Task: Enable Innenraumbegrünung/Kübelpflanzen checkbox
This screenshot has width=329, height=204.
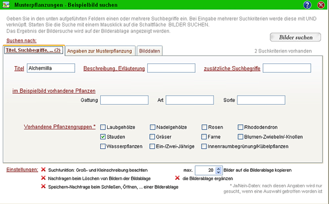Action: click(204, 146)
